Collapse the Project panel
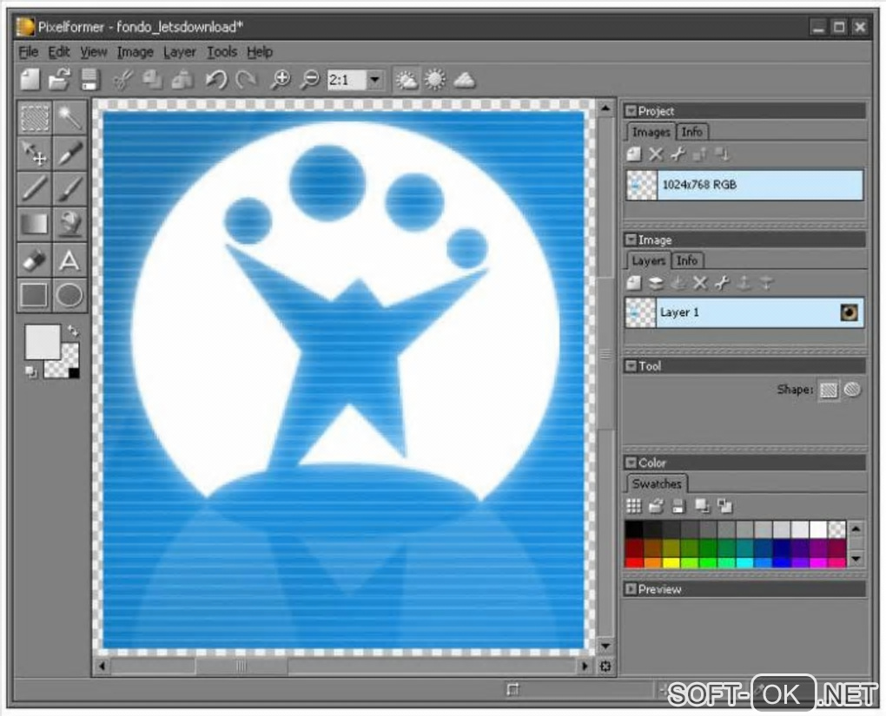The width and height of the screenshot is (886, 716). pyautogui.click(x=631, y=111)
